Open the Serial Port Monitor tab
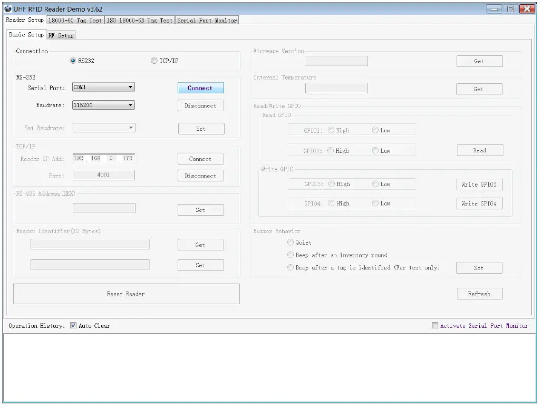 [207, 20]
